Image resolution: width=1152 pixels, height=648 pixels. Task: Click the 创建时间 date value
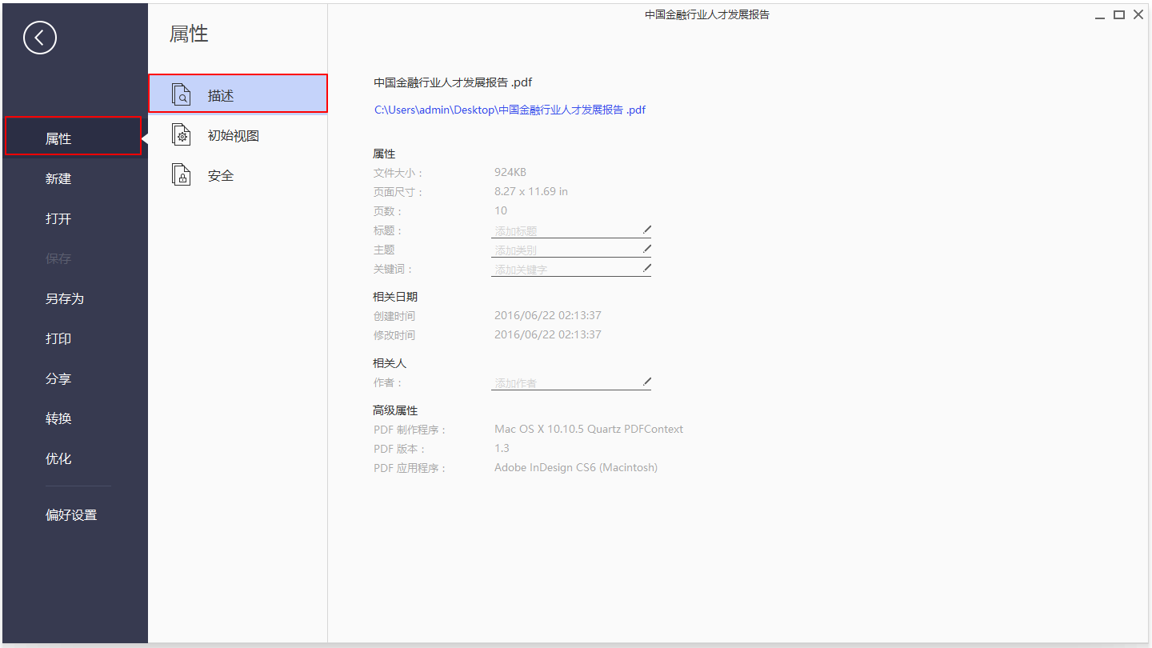[548, 315]
